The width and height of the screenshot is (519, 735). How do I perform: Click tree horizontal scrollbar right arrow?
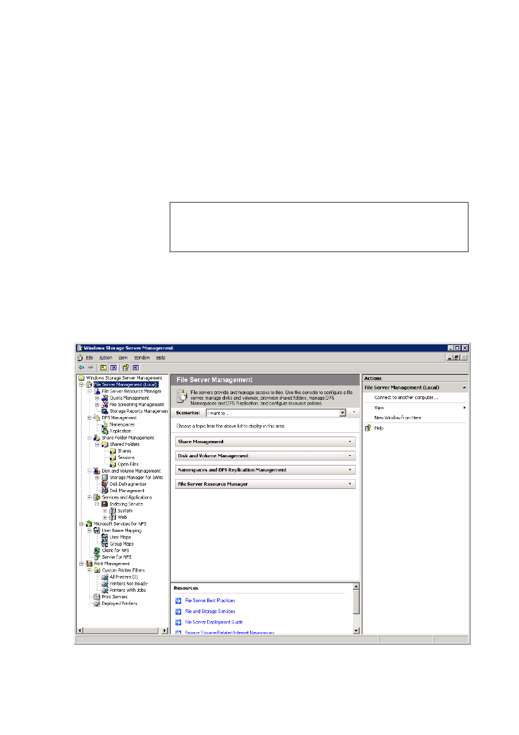tap(165, 630)
